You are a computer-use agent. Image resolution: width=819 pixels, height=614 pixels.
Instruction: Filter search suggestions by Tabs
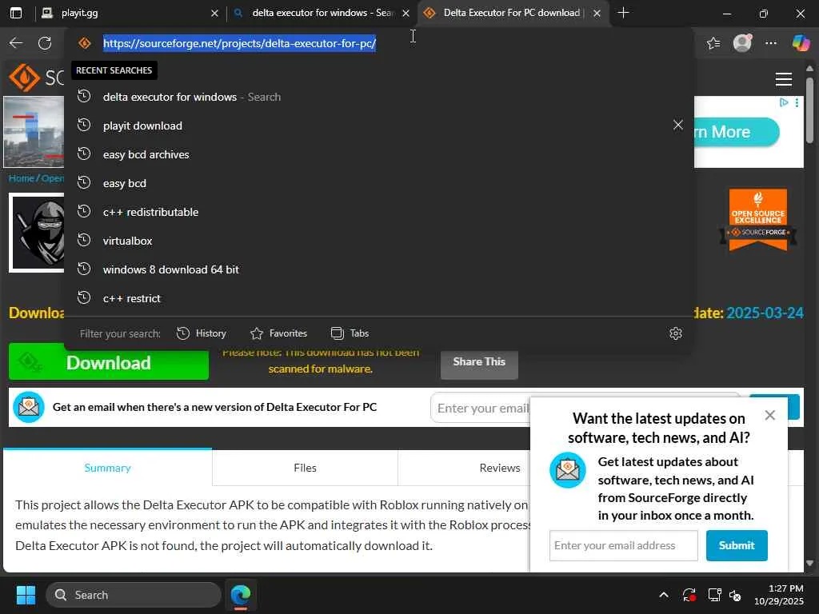coord(350,333)
